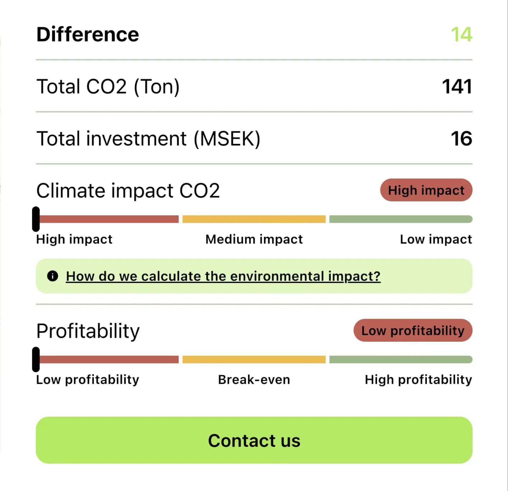
Task: Click the "Medium impact" scale label
Action: (x=254, y=239)
